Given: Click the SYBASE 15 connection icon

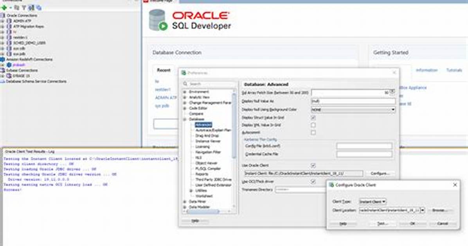Looking at the screenshot, I should (x=9, y=76).
